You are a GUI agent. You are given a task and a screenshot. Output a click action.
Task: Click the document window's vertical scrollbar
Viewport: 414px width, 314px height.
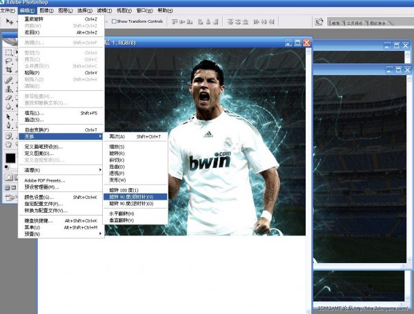point(308,138)
